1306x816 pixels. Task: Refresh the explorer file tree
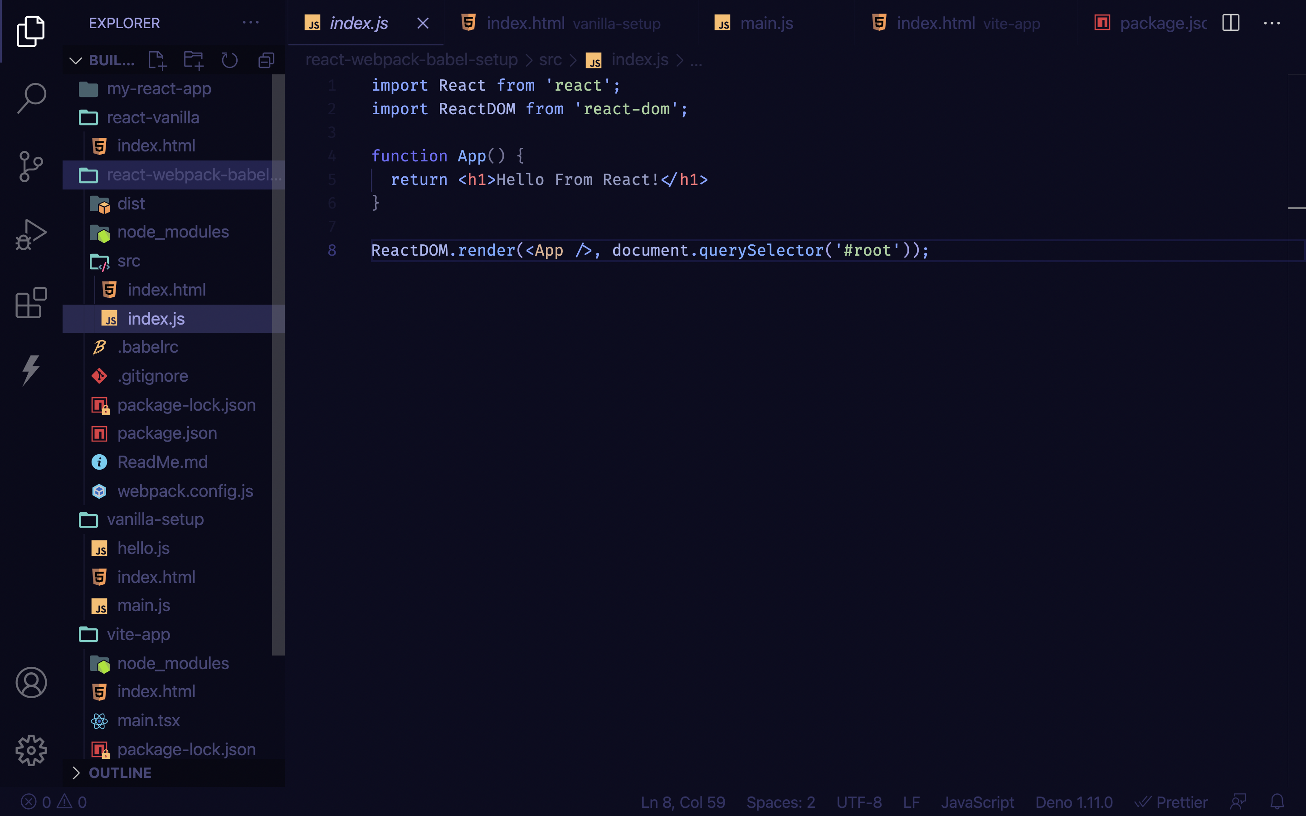[229, 60]
